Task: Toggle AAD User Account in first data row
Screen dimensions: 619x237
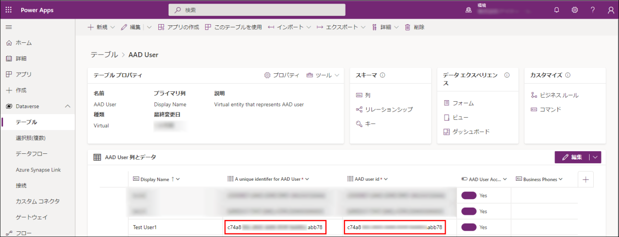Action: 469,196
